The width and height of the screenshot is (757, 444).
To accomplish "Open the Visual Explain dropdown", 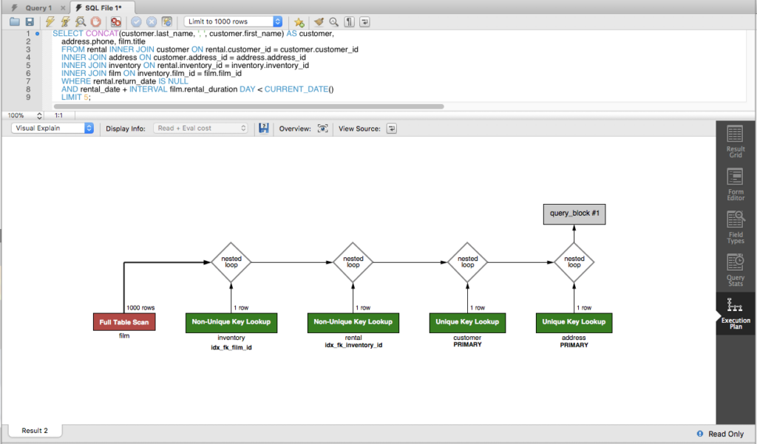I will 52,128.
